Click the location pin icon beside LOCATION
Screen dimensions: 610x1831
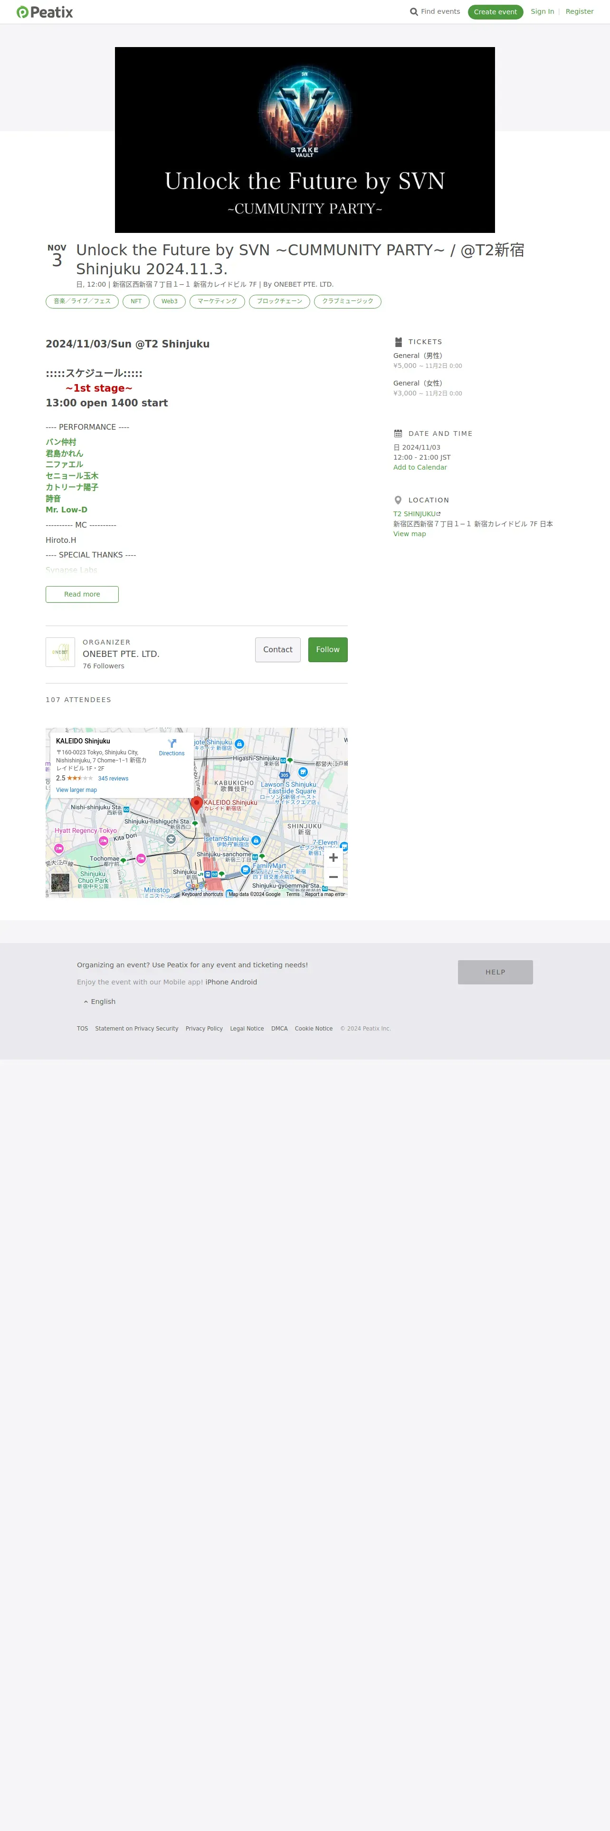pyautogui.click(x=399, y=501)
